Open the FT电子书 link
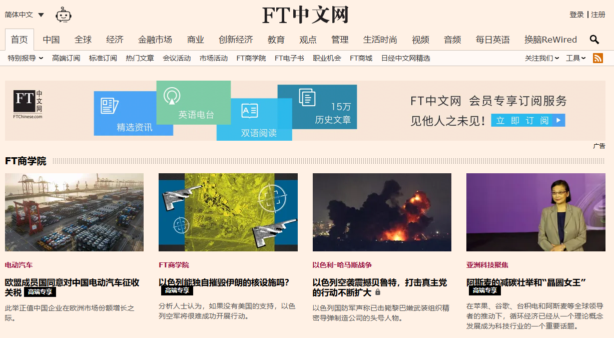The height and width of the screenshot is (338, 614). pos(289,58)
